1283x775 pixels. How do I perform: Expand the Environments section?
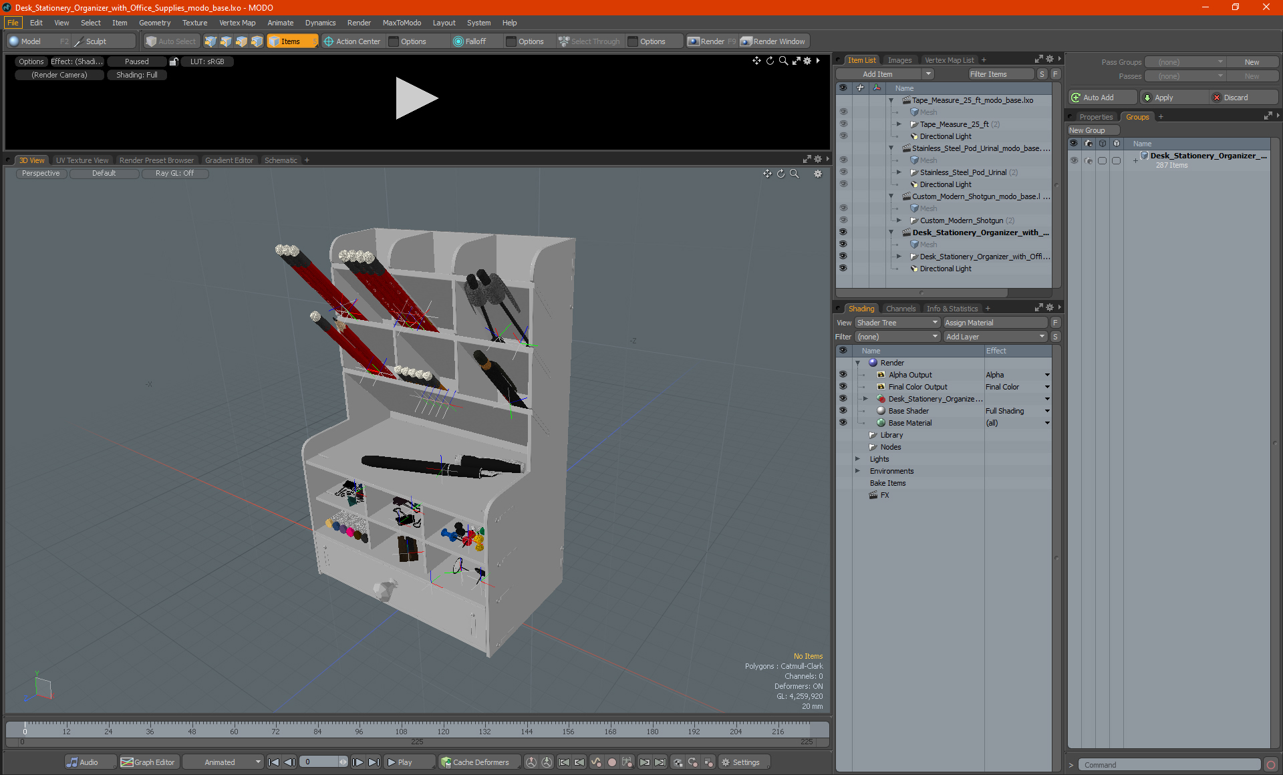(x=858, y=471)
